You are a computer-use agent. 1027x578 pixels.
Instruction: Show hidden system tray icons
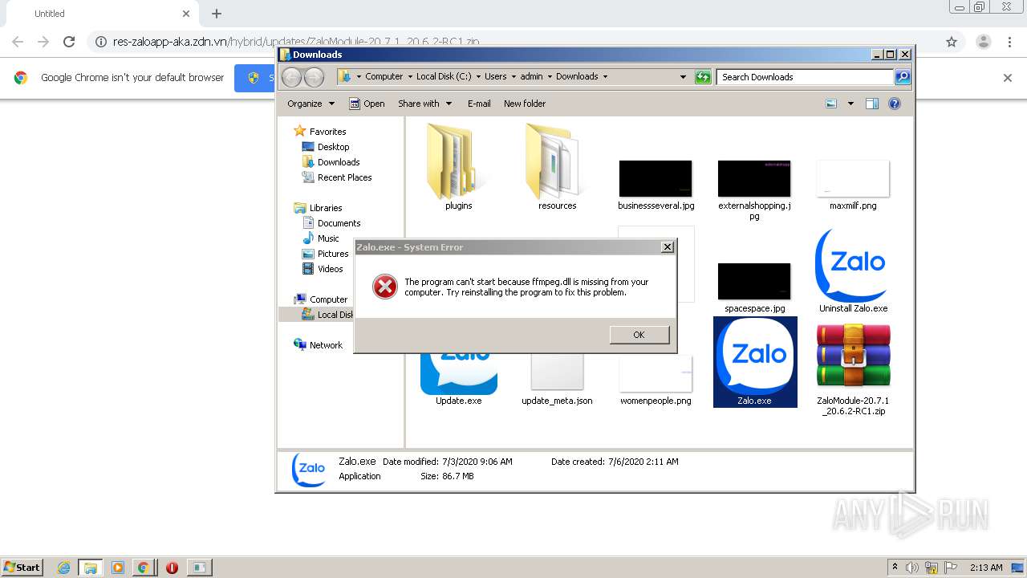[x=895, y=568]
